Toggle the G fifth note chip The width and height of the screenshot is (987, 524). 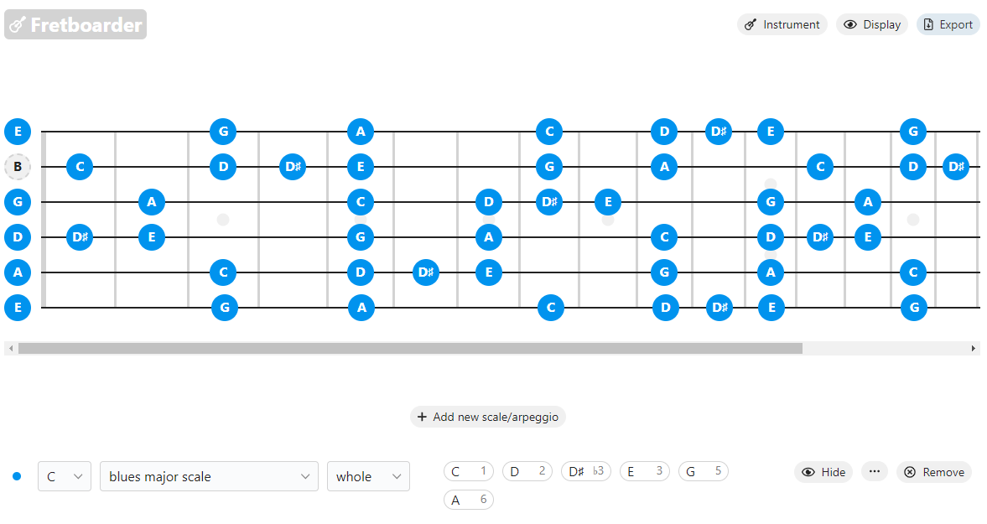pyautogui.click(x=703, y=471)
